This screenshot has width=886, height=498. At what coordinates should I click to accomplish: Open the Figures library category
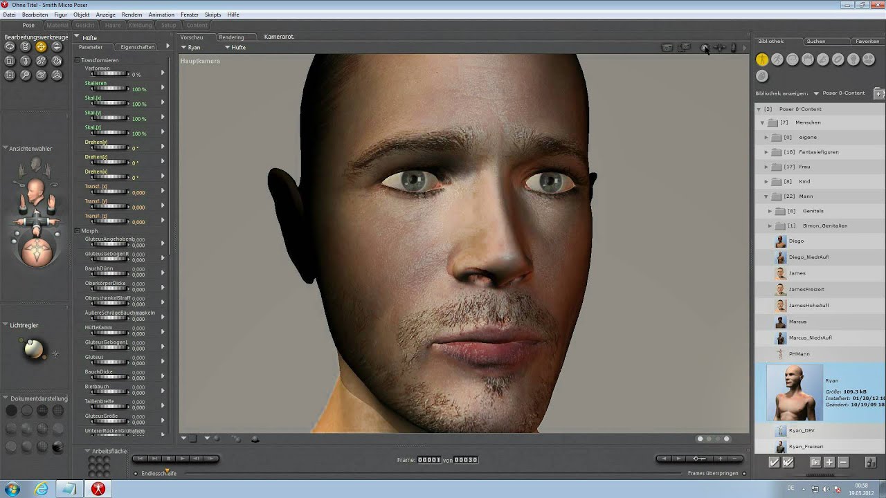762,59
